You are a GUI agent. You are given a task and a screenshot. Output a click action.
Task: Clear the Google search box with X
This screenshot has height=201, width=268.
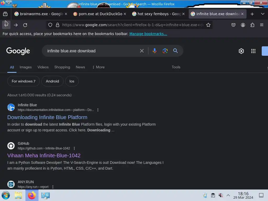(x=142, y=51)
